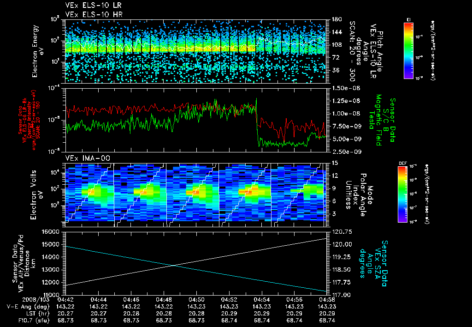Click the 04:46 time tick label
The height and width of the screenshot is (327, 472).
tap(131, 300)
